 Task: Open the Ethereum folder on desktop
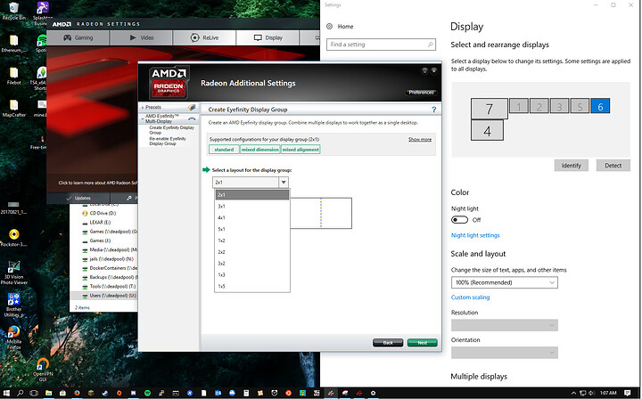click(x=13, y=44)
